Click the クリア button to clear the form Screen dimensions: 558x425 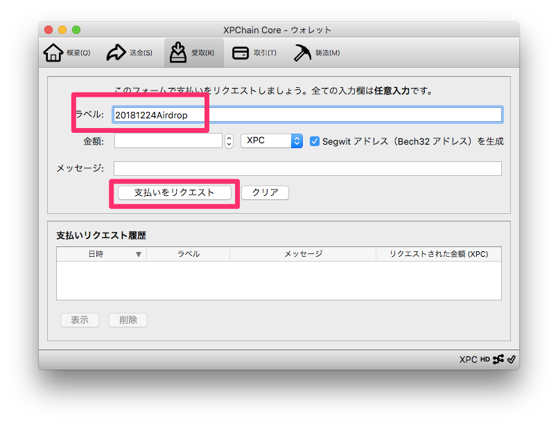pyautogui.click(x=265, y=192)
